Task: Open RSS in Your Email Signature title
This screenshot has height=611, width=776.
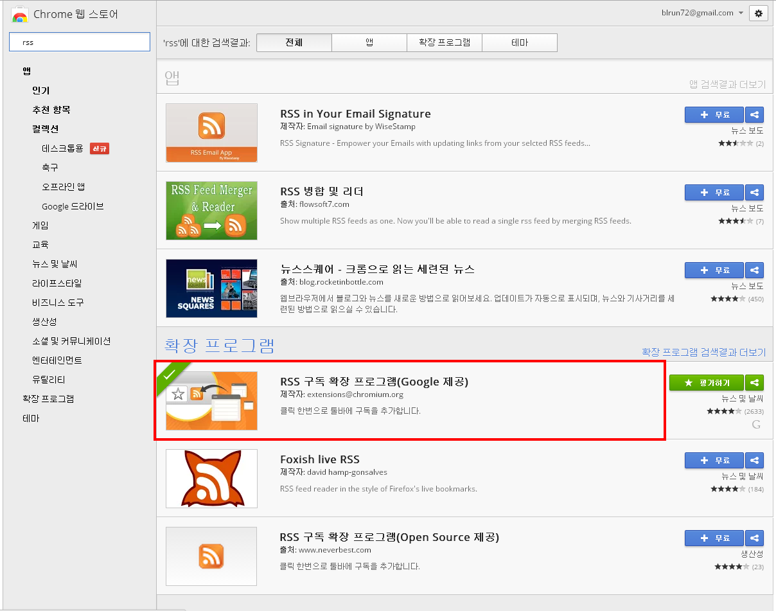Action: (355, 114)
